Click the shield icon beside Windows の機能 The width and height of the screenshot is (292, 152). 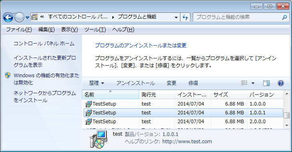8,75
